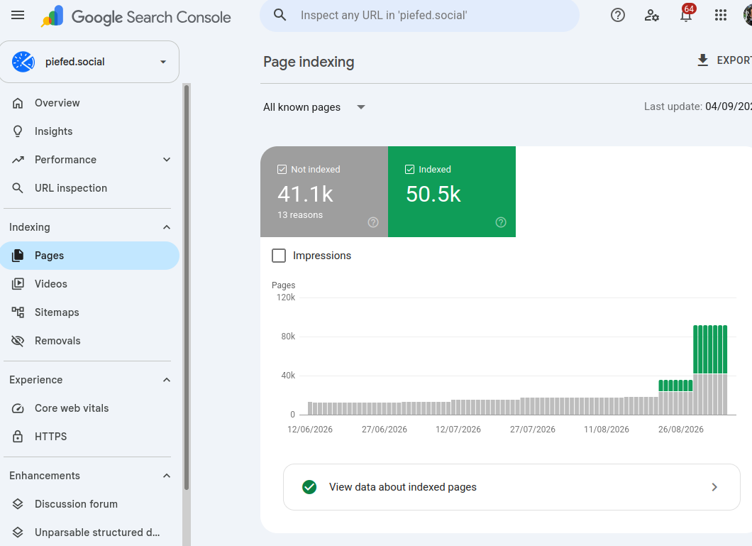The width and height of the screenshot is (752, 546).
Task: Open View data about indexed pages
Action: (512, 487)
